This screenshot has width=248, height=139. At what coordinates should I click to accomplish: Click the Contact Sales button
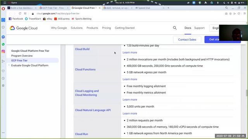point(187,39)
